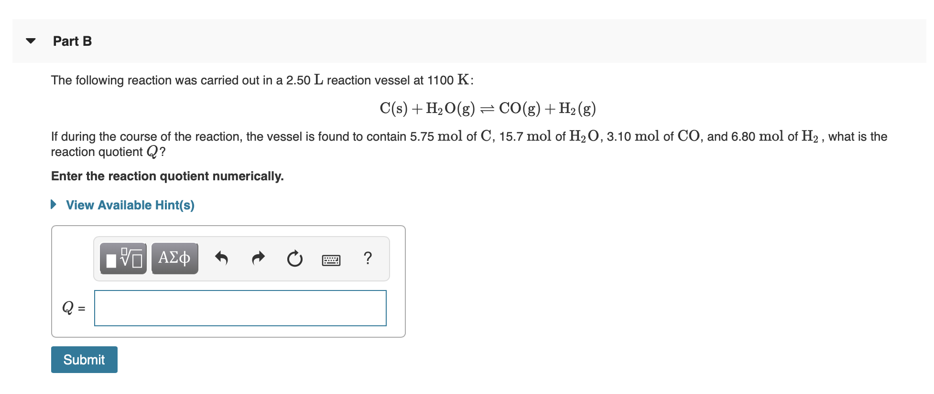Screen dimensions: 934x394
Task: Open the math templates fraction and root button
Action: [123, 258]
